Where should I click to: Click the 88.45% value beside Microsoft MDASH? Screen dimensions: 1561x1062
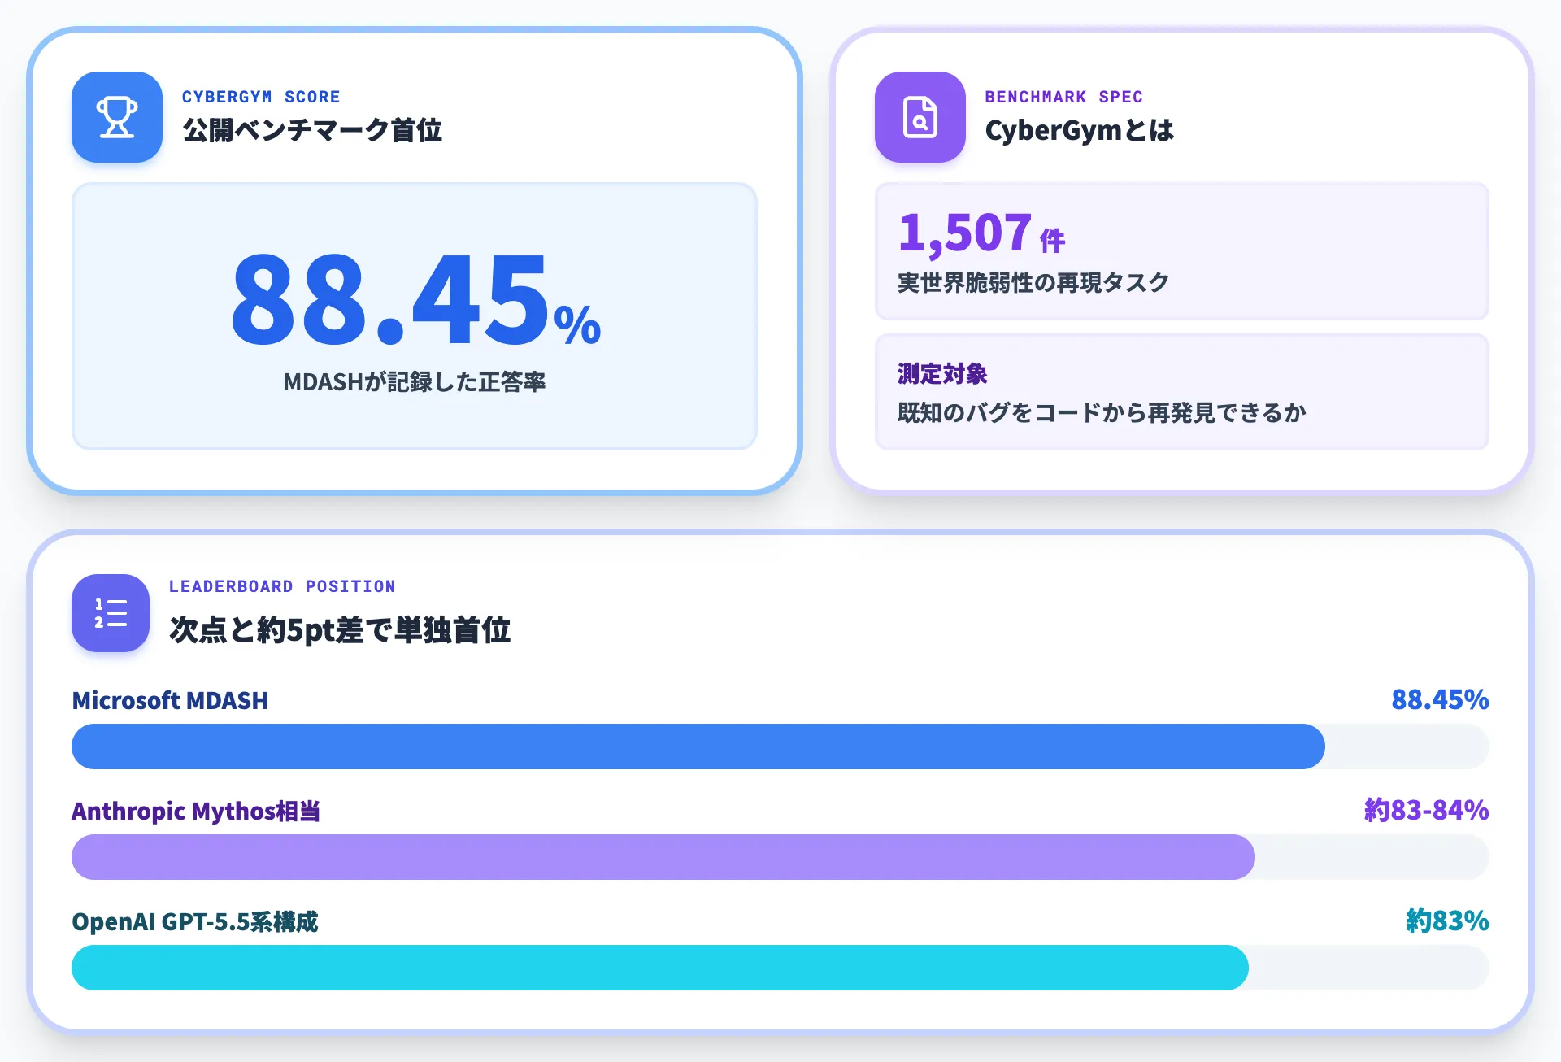tap(1440, 699)
